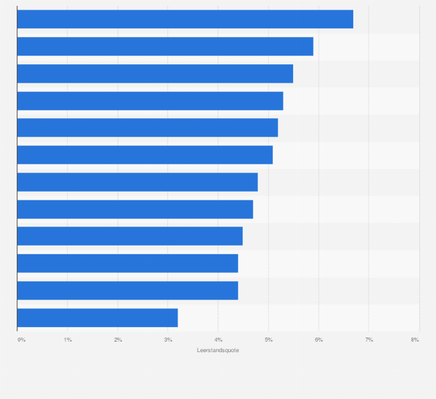
Task: Select the shortest bar ending near 3.2%
Action: 98,318
